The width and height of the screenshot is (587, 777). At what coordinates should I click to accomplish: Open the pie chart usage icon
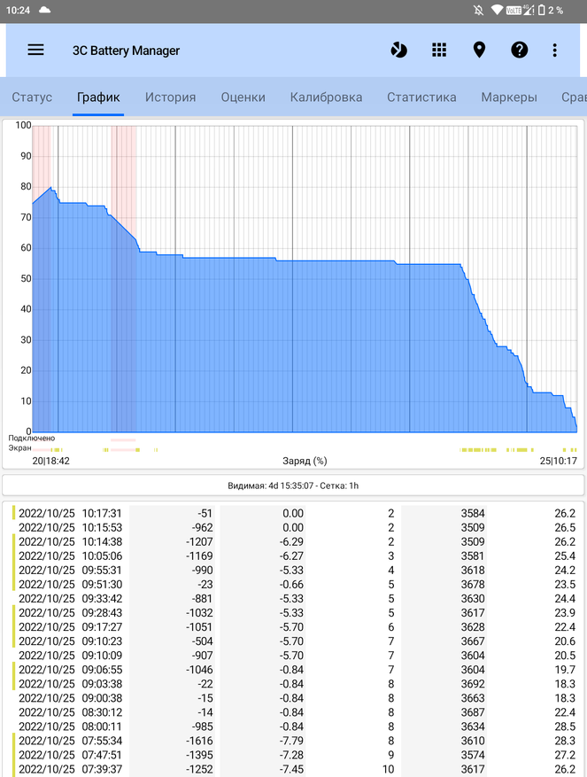[398, 50]
